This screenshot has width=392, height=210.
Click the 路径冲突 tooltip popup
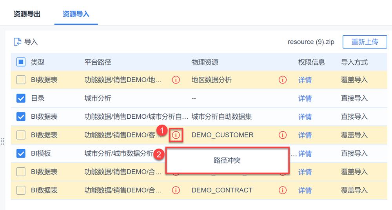pyautogui.click(x=227, y=161)
